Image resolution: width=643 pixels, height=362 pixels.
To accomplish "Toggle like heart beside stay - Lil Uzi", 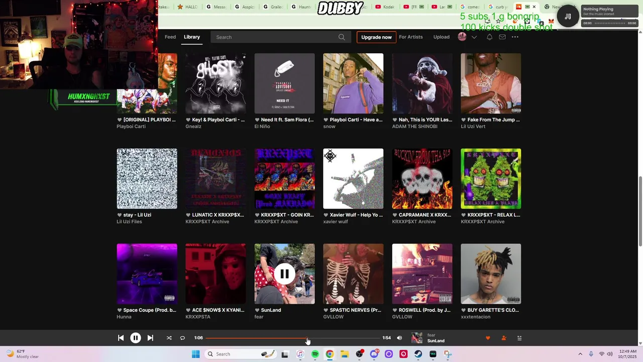I will [x=119, y=215].
